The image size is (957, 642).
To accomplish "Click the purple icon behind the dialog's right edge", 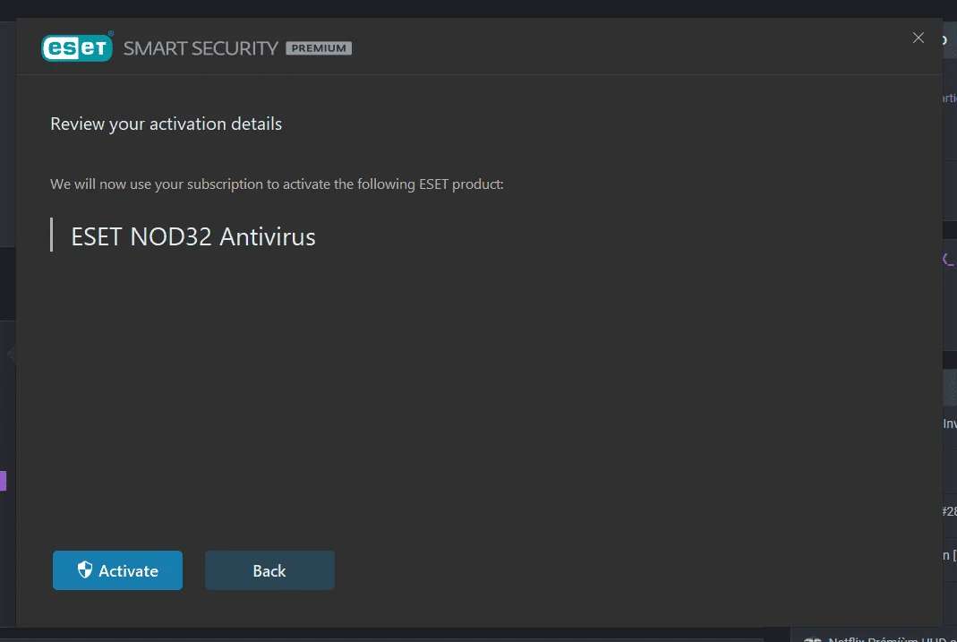I will coord(949,260).
